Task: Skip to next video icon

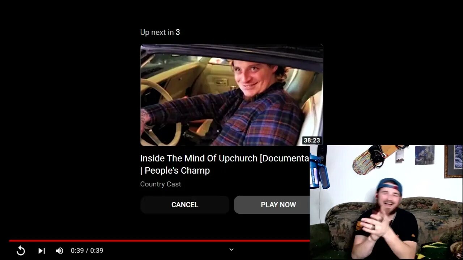Action: pos(42,251)
